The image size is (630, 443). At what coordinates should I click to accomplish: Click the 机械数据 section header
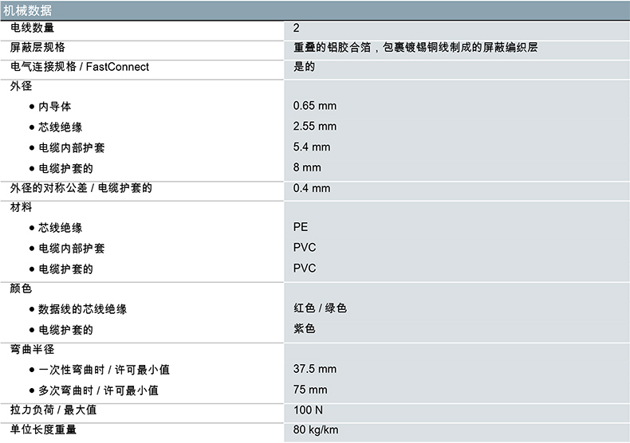point(29,10)
